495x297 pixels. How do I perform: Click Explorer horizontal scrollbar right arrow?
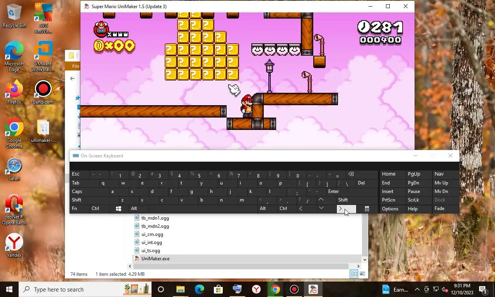pos(358,266)
